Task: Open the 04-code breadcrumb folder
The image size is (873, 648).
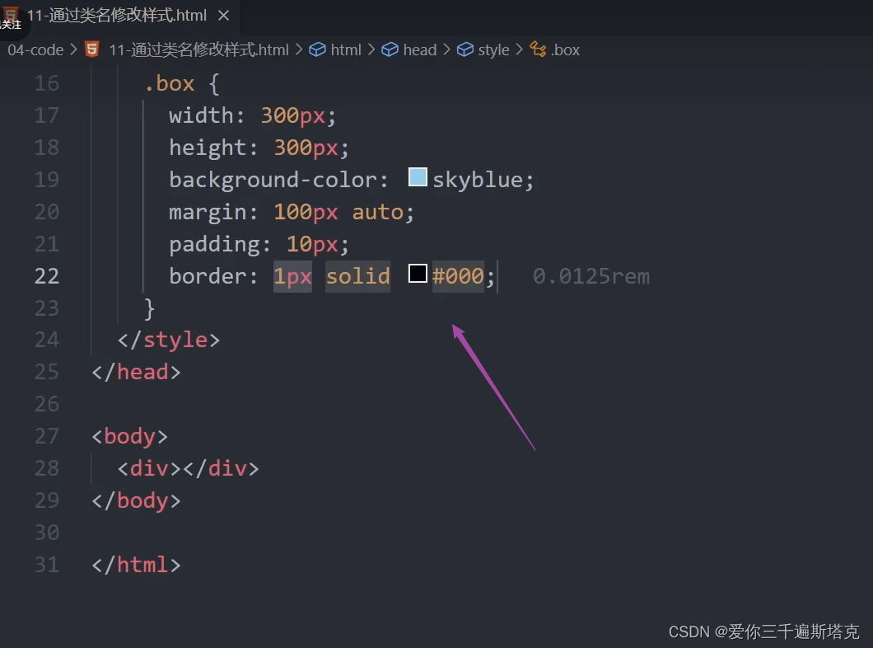Action: 35,50
